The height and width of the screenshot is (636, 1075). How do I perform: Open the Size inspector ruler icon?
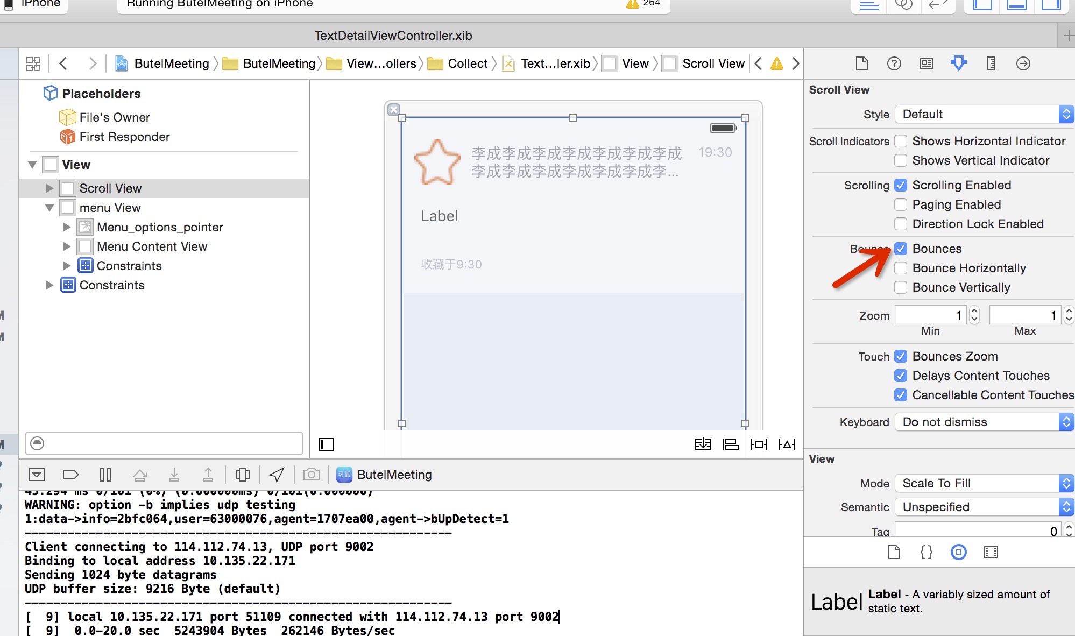[991, 63]
